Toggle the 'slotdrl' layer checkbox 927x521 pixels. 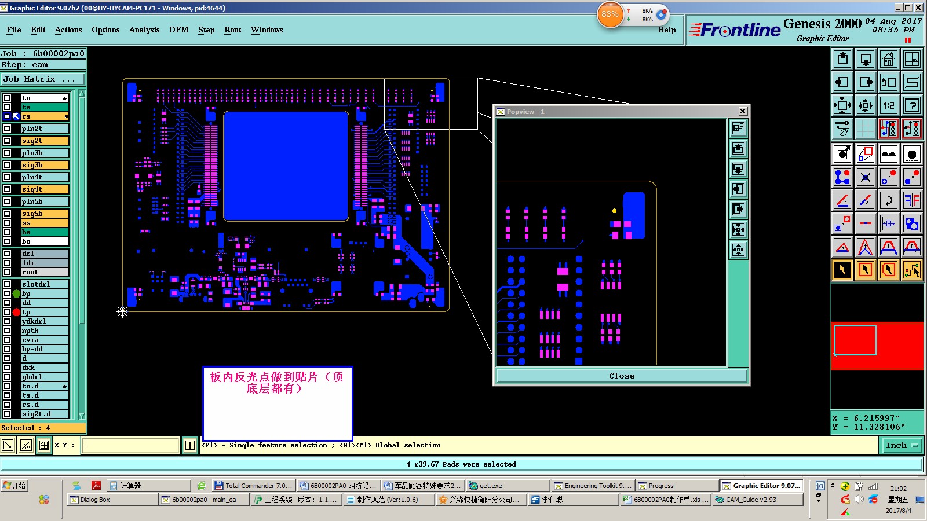(7, 284)
